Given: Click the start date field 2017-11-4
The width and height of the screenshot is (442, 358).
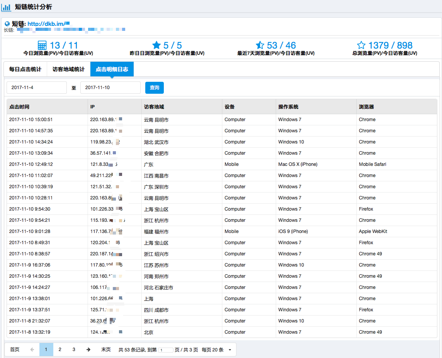Looking at the screenshot, I should [37, 88].
